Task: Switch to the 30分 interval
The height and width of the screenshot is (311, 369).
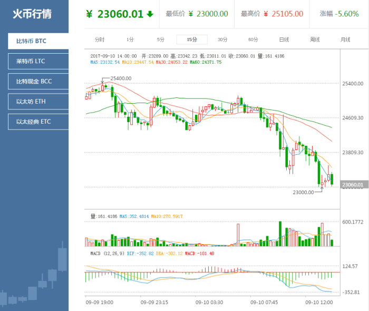Action: pos(222,39)
